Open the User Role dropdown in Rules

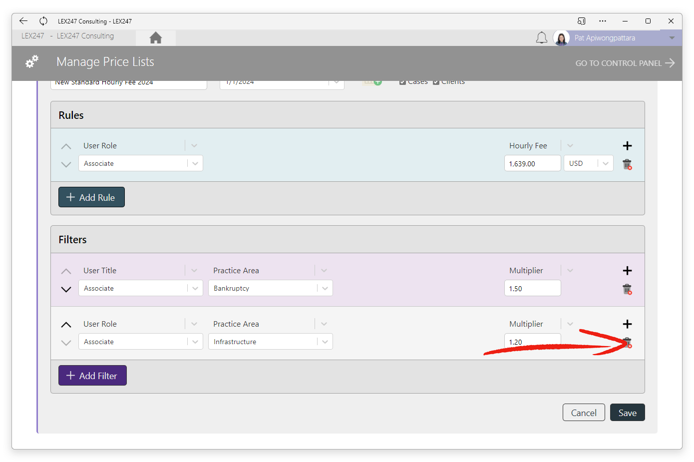pos(141,145)
